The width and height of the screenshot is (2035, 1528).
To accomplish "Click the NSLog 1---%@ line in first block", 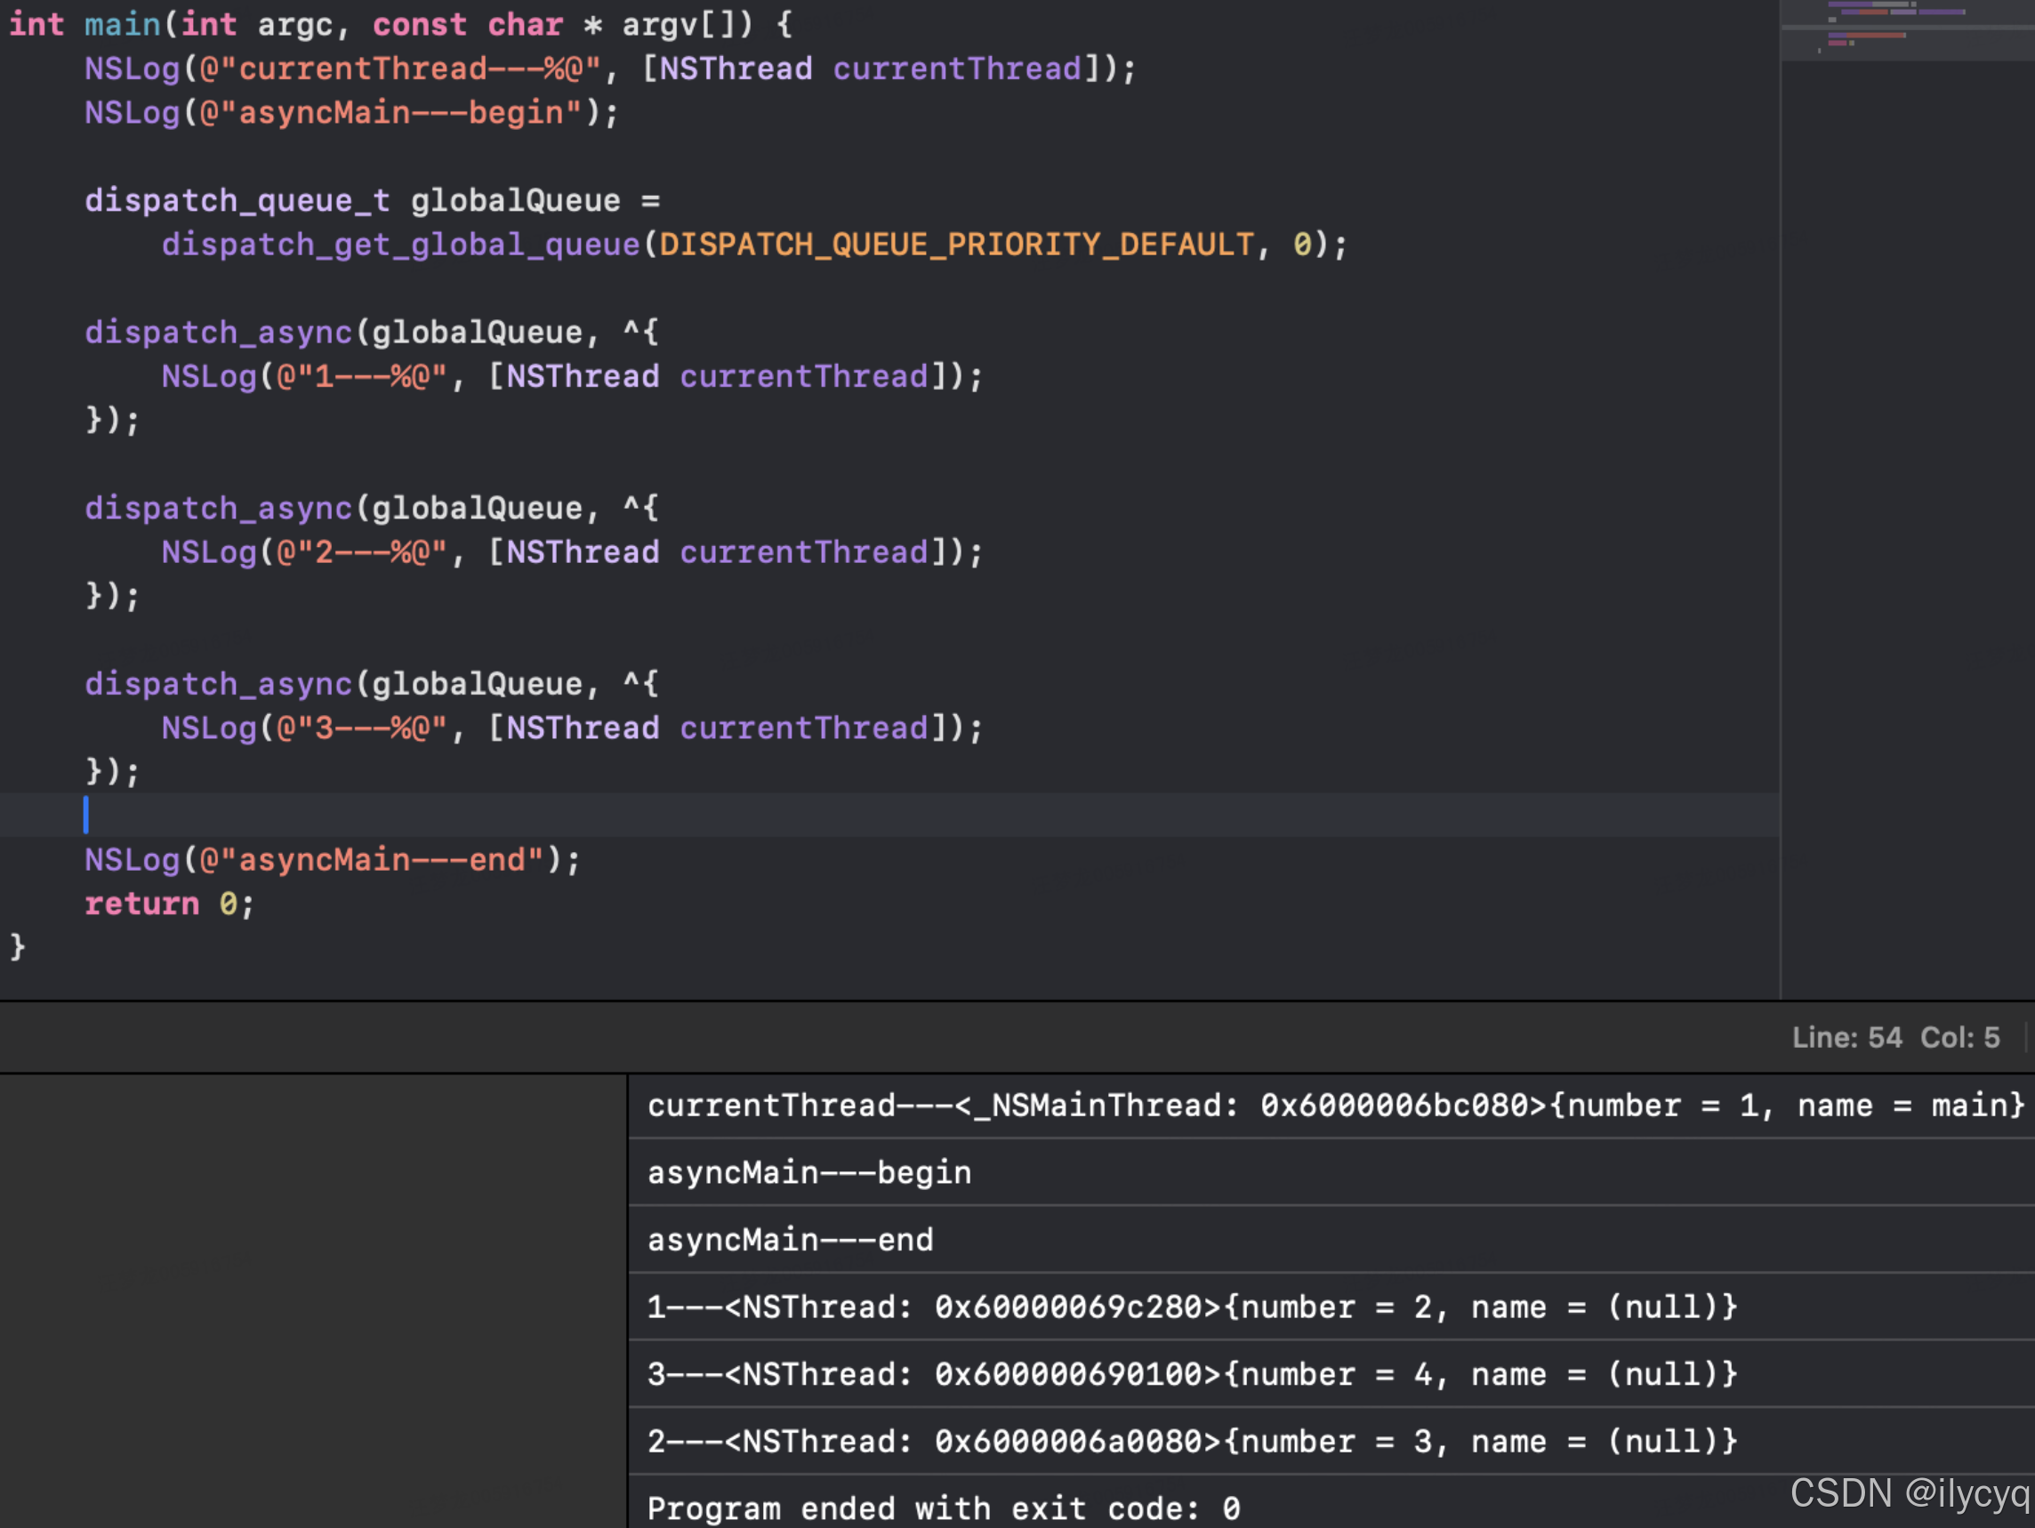I will pos(572,376).
